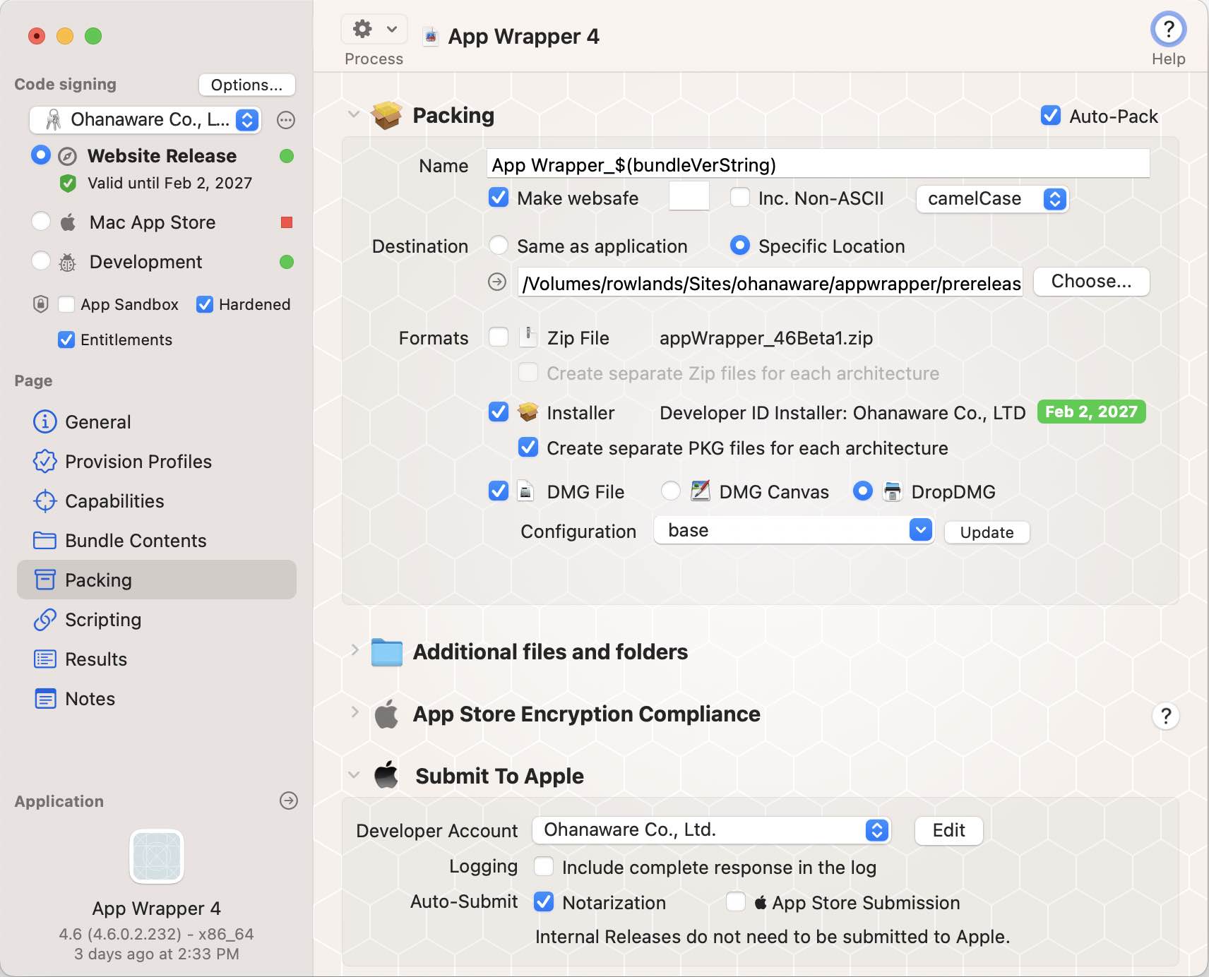Click the App Wrapper 4 title document icon
The height and width of the screenshot is (977, 1209).
[x=430, y=36]
